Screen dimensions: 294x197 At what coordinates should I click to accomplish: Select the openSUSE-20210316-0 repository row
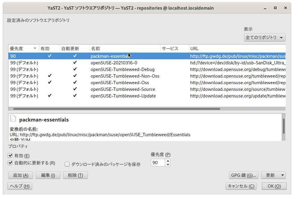[x=147, y=63]
